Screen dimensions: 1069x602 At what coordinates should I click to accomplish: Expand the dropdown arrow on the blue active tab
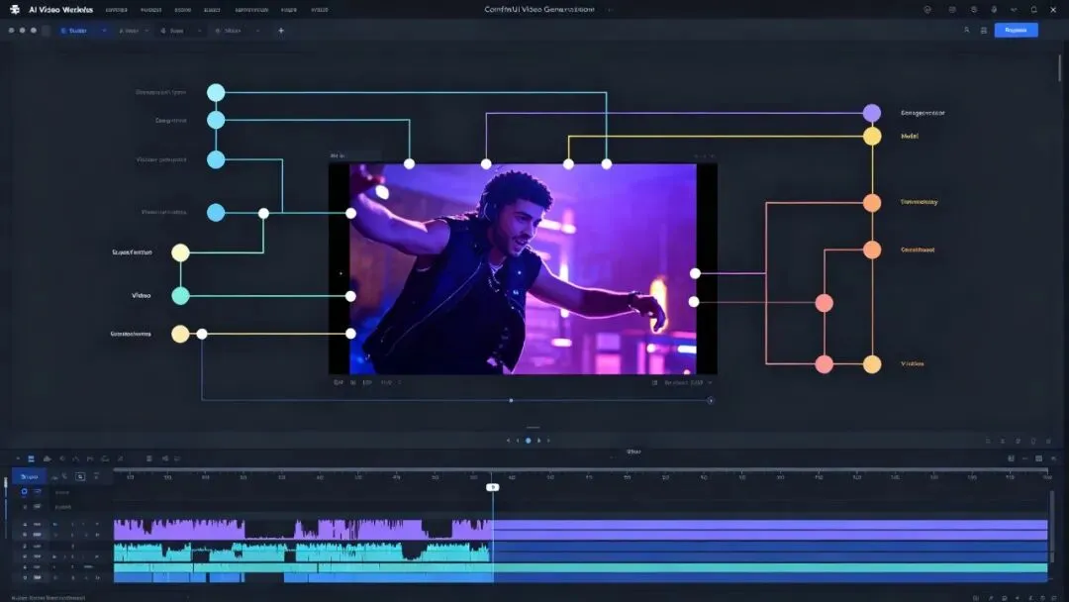click(x=104, y=31)
